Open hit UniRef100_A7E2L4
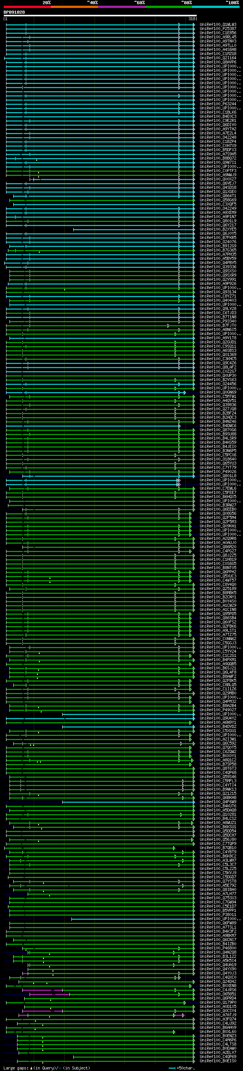The height and width of the screenshot is (1071, 243). 218,133
